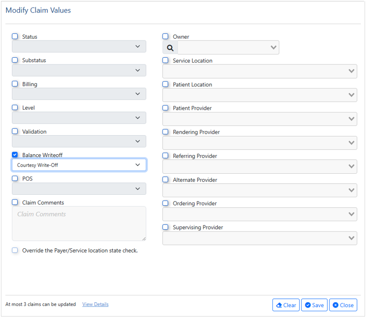Enable the Service Location checkbox
The width and height of the screenshot is (366, 317).
click(x=166, y=61)
